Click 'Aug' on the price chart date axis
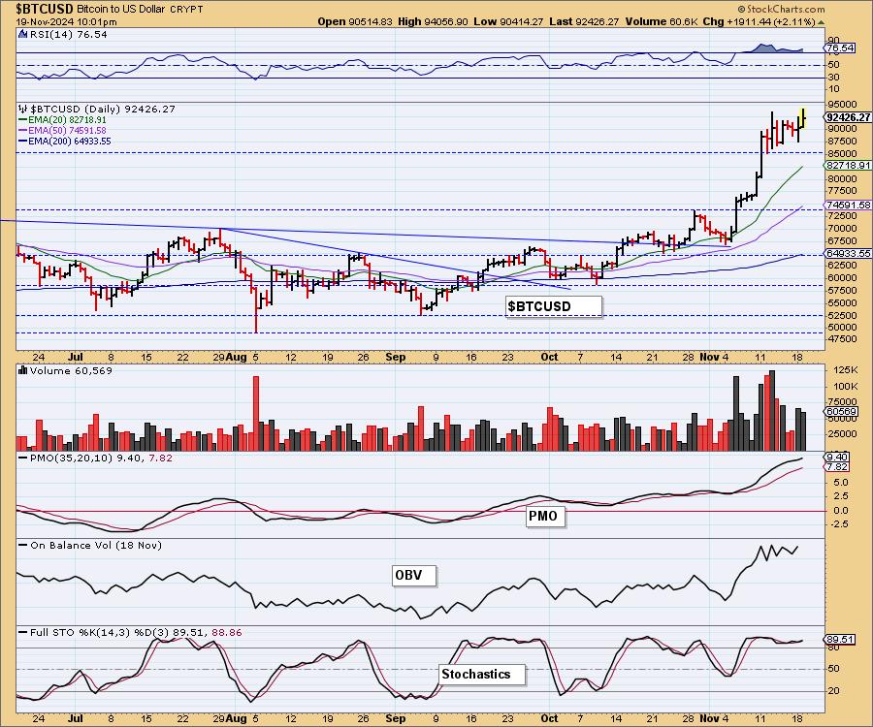Image resolution: width=873 pixels, height=727 pixels. pos(237,357)
